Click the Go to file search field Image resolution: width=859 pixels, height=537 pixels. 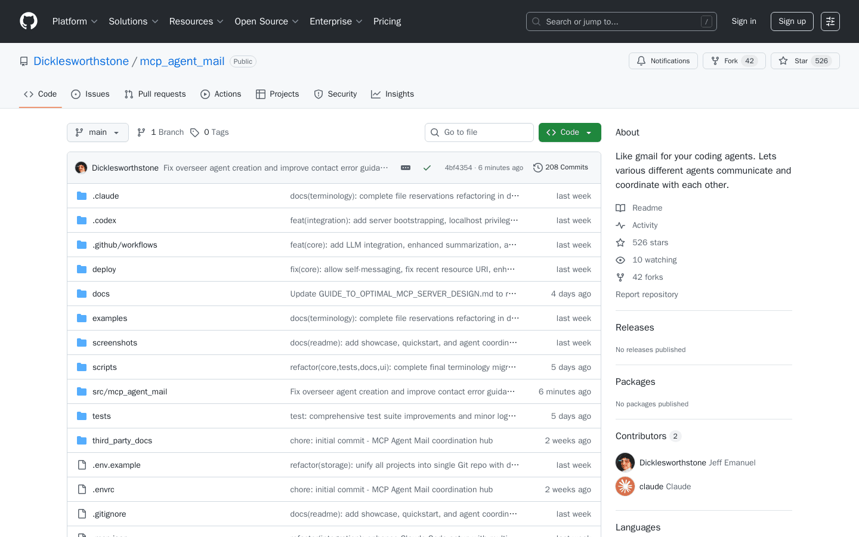(479, 132)
